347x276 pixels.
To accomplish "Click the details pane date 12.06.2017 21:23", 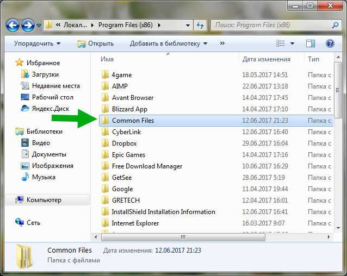I will 178,250.
